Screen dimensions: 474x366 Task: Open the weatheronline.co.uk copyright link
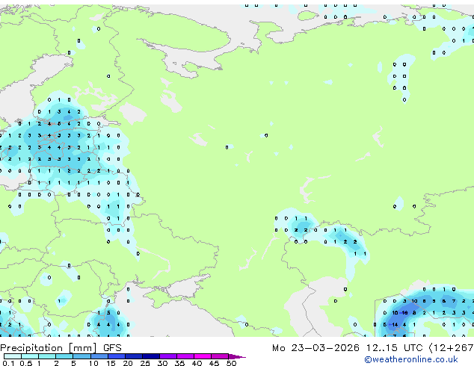[410, 359]
